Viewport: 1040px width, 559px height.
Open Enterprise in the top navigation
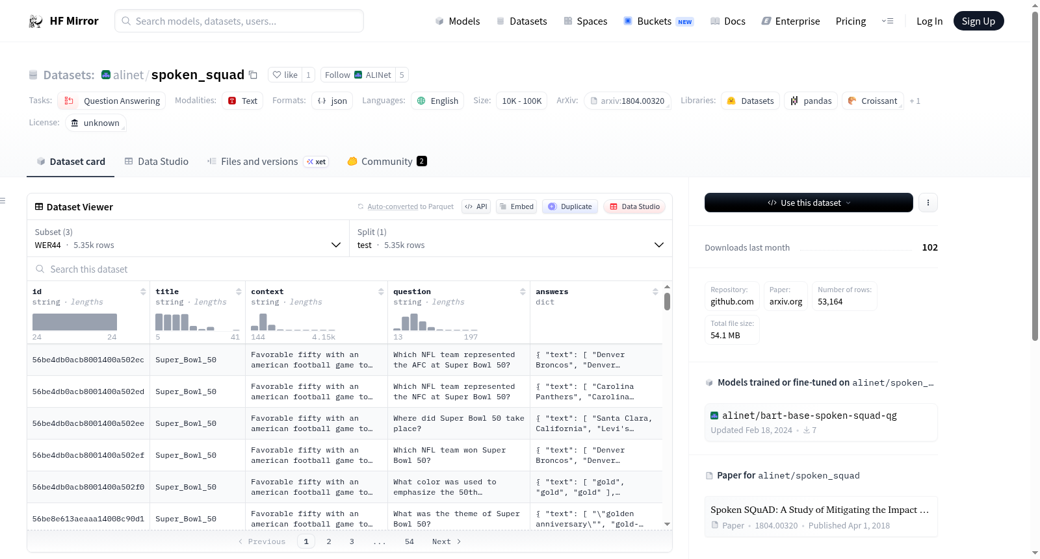[790, 21]
